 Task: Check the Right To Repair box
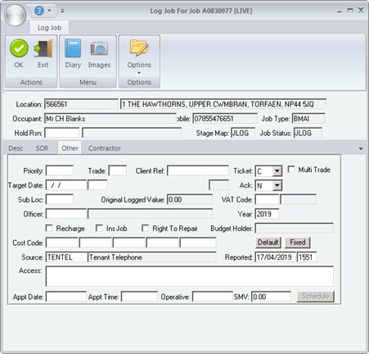pos(146,228)
